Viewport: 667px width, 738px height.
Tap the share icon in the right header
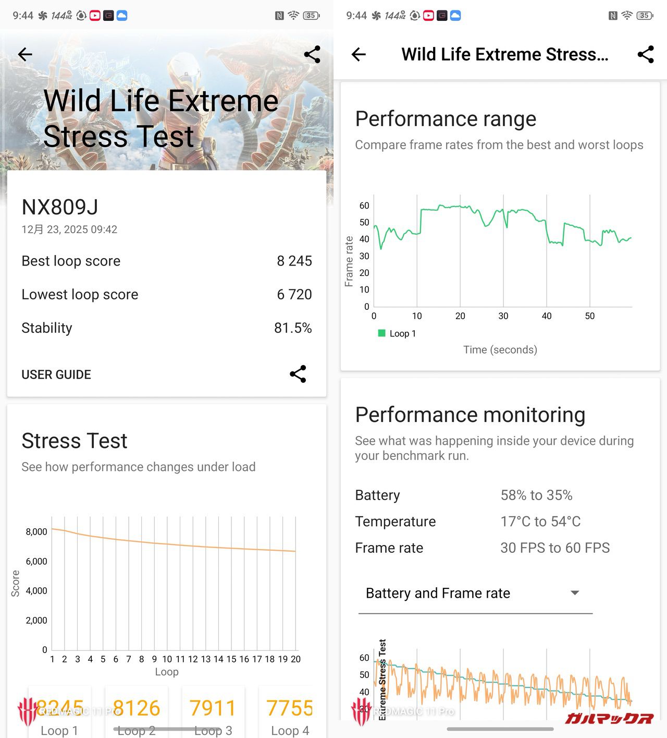click(x=645, y=54)
